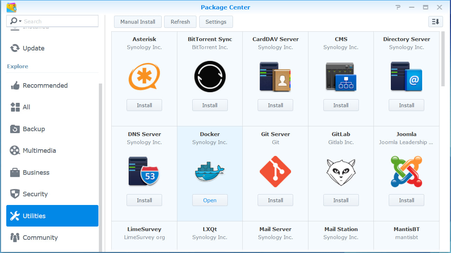451x253 pixels.
Task: Click the Manual Install button
Action: tap(138, 22)
